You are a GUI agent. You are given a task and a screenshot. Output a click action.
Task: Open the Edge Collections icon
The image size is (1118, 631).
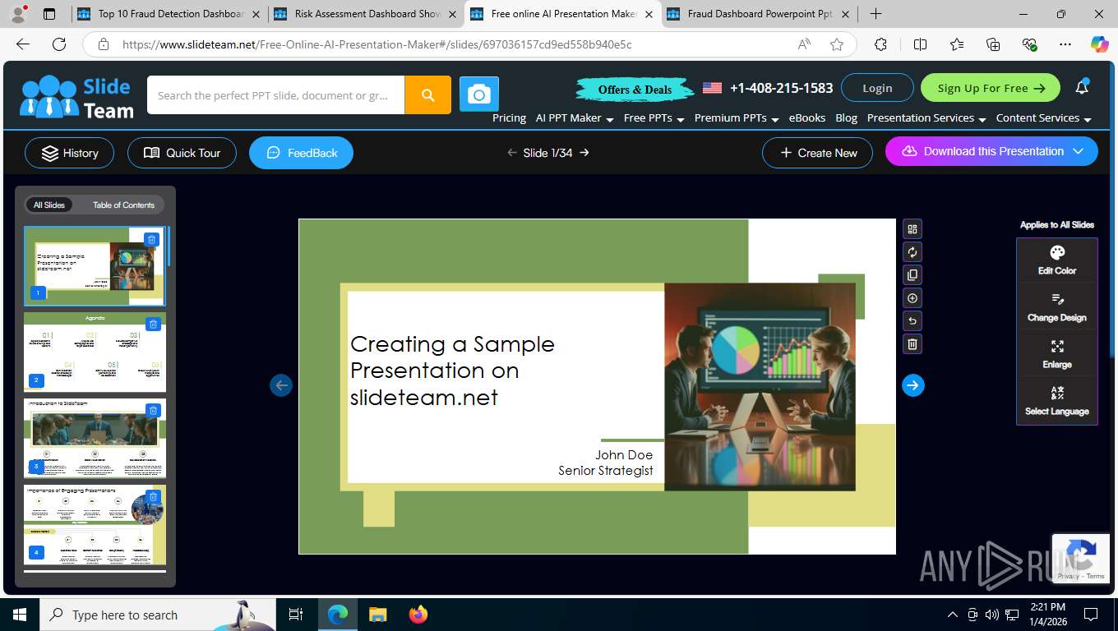coord(993,44)
